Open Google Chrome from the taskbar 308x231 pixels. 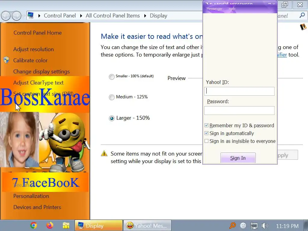34,225
